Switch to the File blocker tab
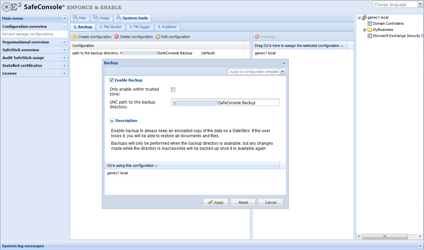The width and height of the screenshot is (424, 250). (110, 27)
